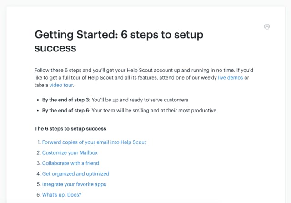Open the live demos link

click(231, 78)
